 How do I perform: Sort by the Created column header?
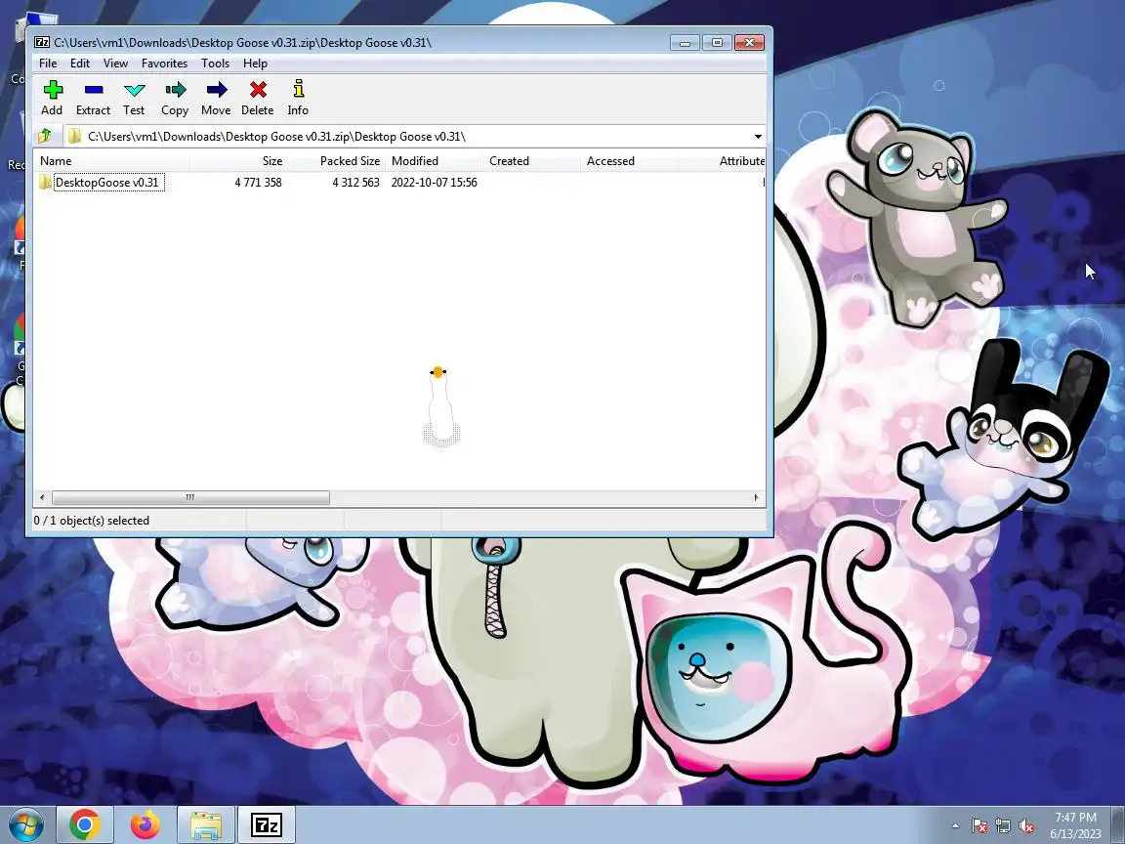click(x=531, y=161)
